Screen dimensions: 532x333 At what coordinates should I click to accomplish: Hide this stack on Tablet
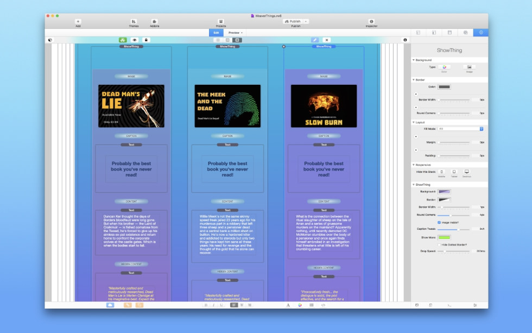click(454, 172)
